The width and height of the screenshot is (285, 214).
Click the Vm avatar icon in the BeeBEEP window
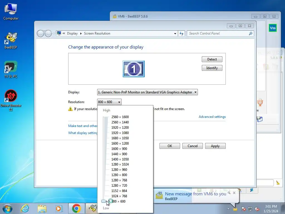coord(273,28)
